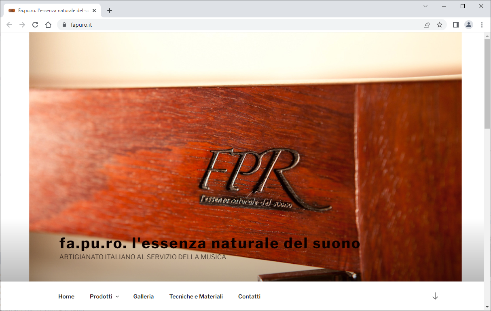
Task: Click the site title fa.pu.ro. link
Action: point(210,243)
